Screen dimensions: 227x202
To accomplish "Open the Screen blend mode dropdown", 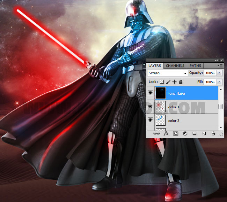I will point(168,73).
